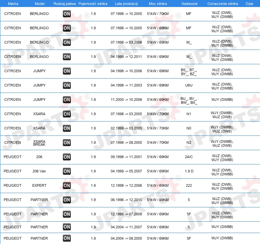
Task: Click the 2A/C body code cell
Action: pos(189,157)
